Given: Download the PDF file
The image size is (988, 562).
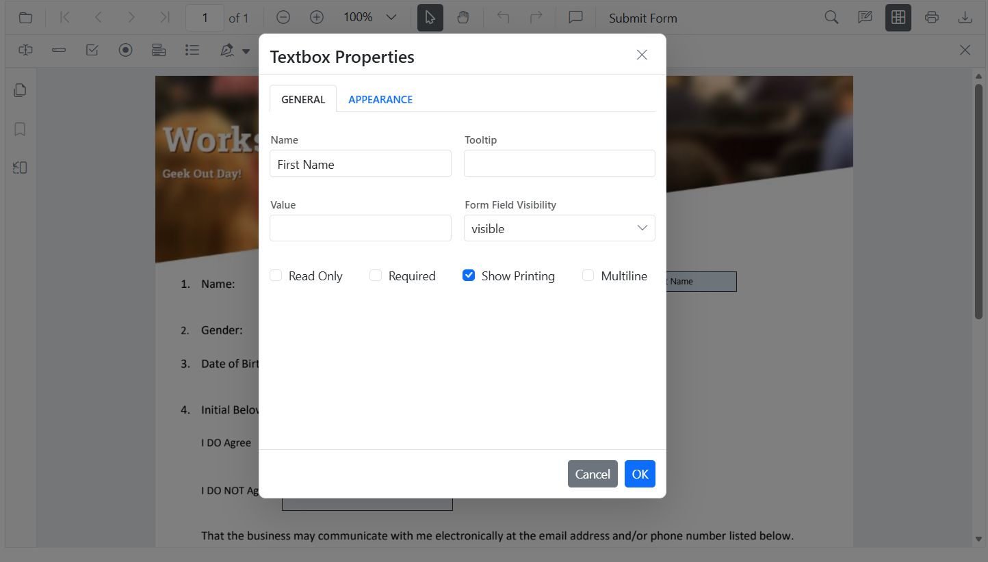Looking at the screenshot, I should [x=965, y=17].
